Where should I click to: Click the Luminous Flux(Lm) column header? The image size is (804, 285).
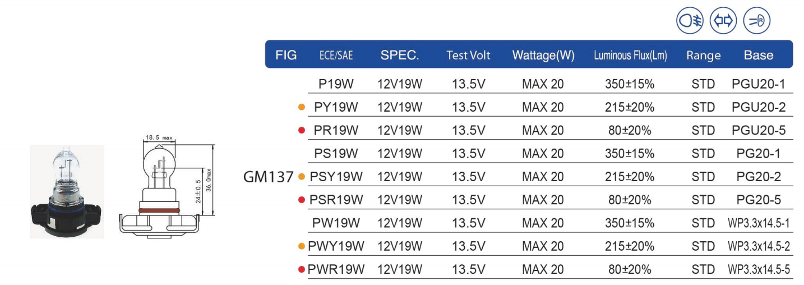click(x=630, y=56)
